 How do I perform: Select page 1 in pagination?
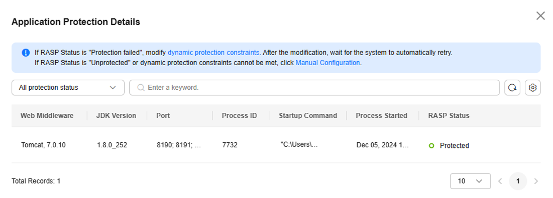pos(518,181)
